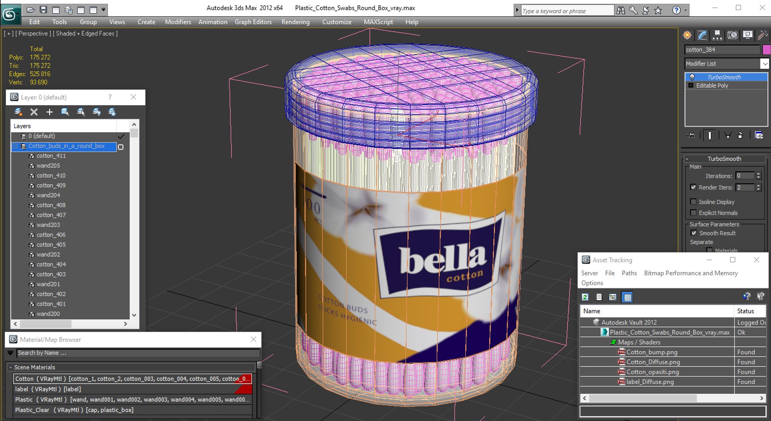
Task: Open Material/Map Browser options arrow
Action: [x=10, y=353]
